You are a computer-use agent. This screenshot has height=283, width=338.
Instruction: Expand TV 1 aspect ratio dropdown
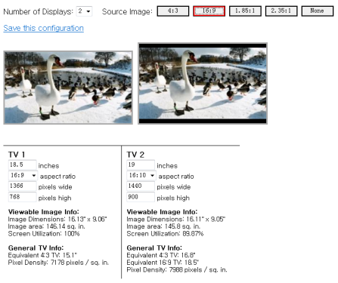pyautogui.click(x=23, y=175)
